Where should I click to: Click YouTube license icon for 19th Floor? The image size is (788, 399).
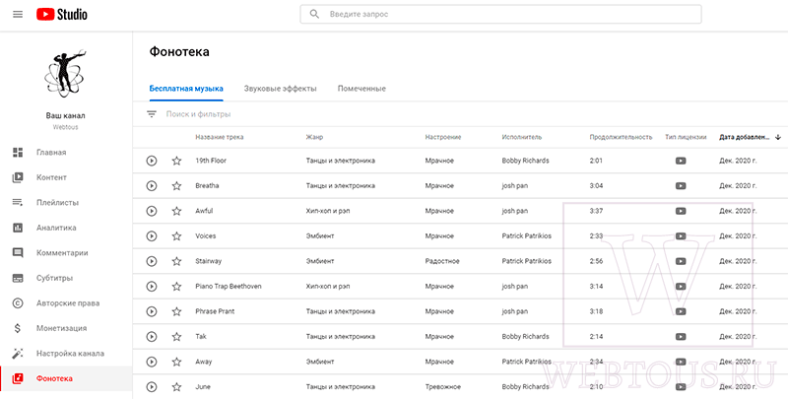tap(681, 161)
